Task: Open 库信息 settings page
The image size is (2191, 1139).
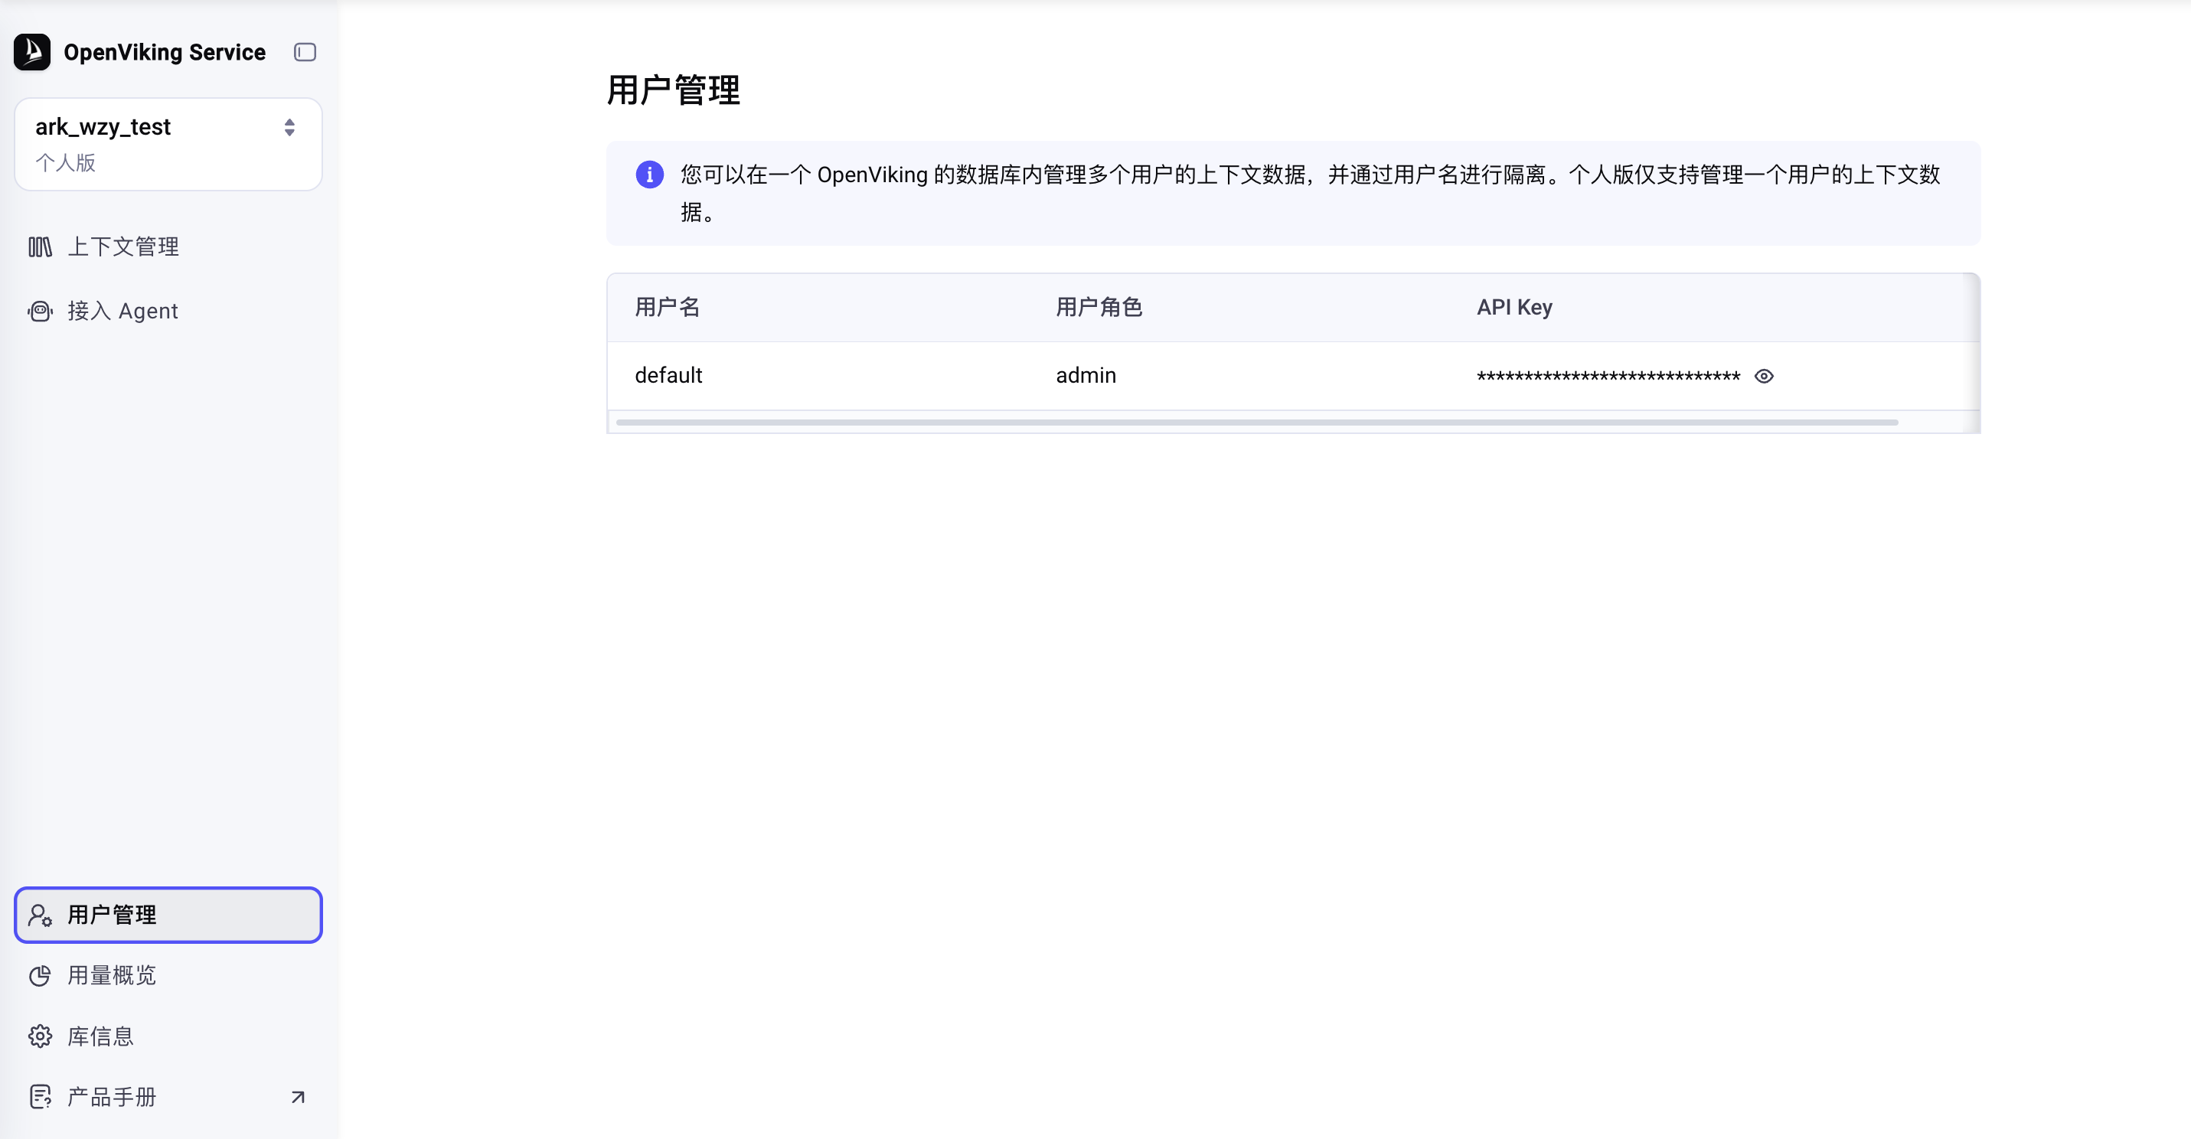Action: [x=168, y=1036]
